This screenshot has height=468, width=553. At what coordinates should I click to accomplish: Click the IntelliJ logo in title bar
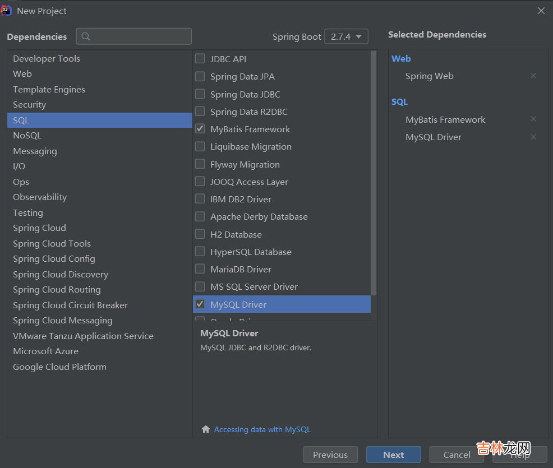(7, 11)
